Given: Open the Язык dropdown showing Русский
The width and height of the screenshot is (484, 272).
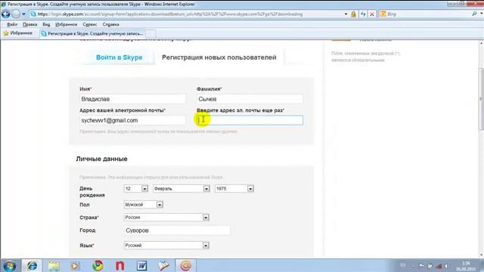Looking at the screenshot, I should pos(166,246).
